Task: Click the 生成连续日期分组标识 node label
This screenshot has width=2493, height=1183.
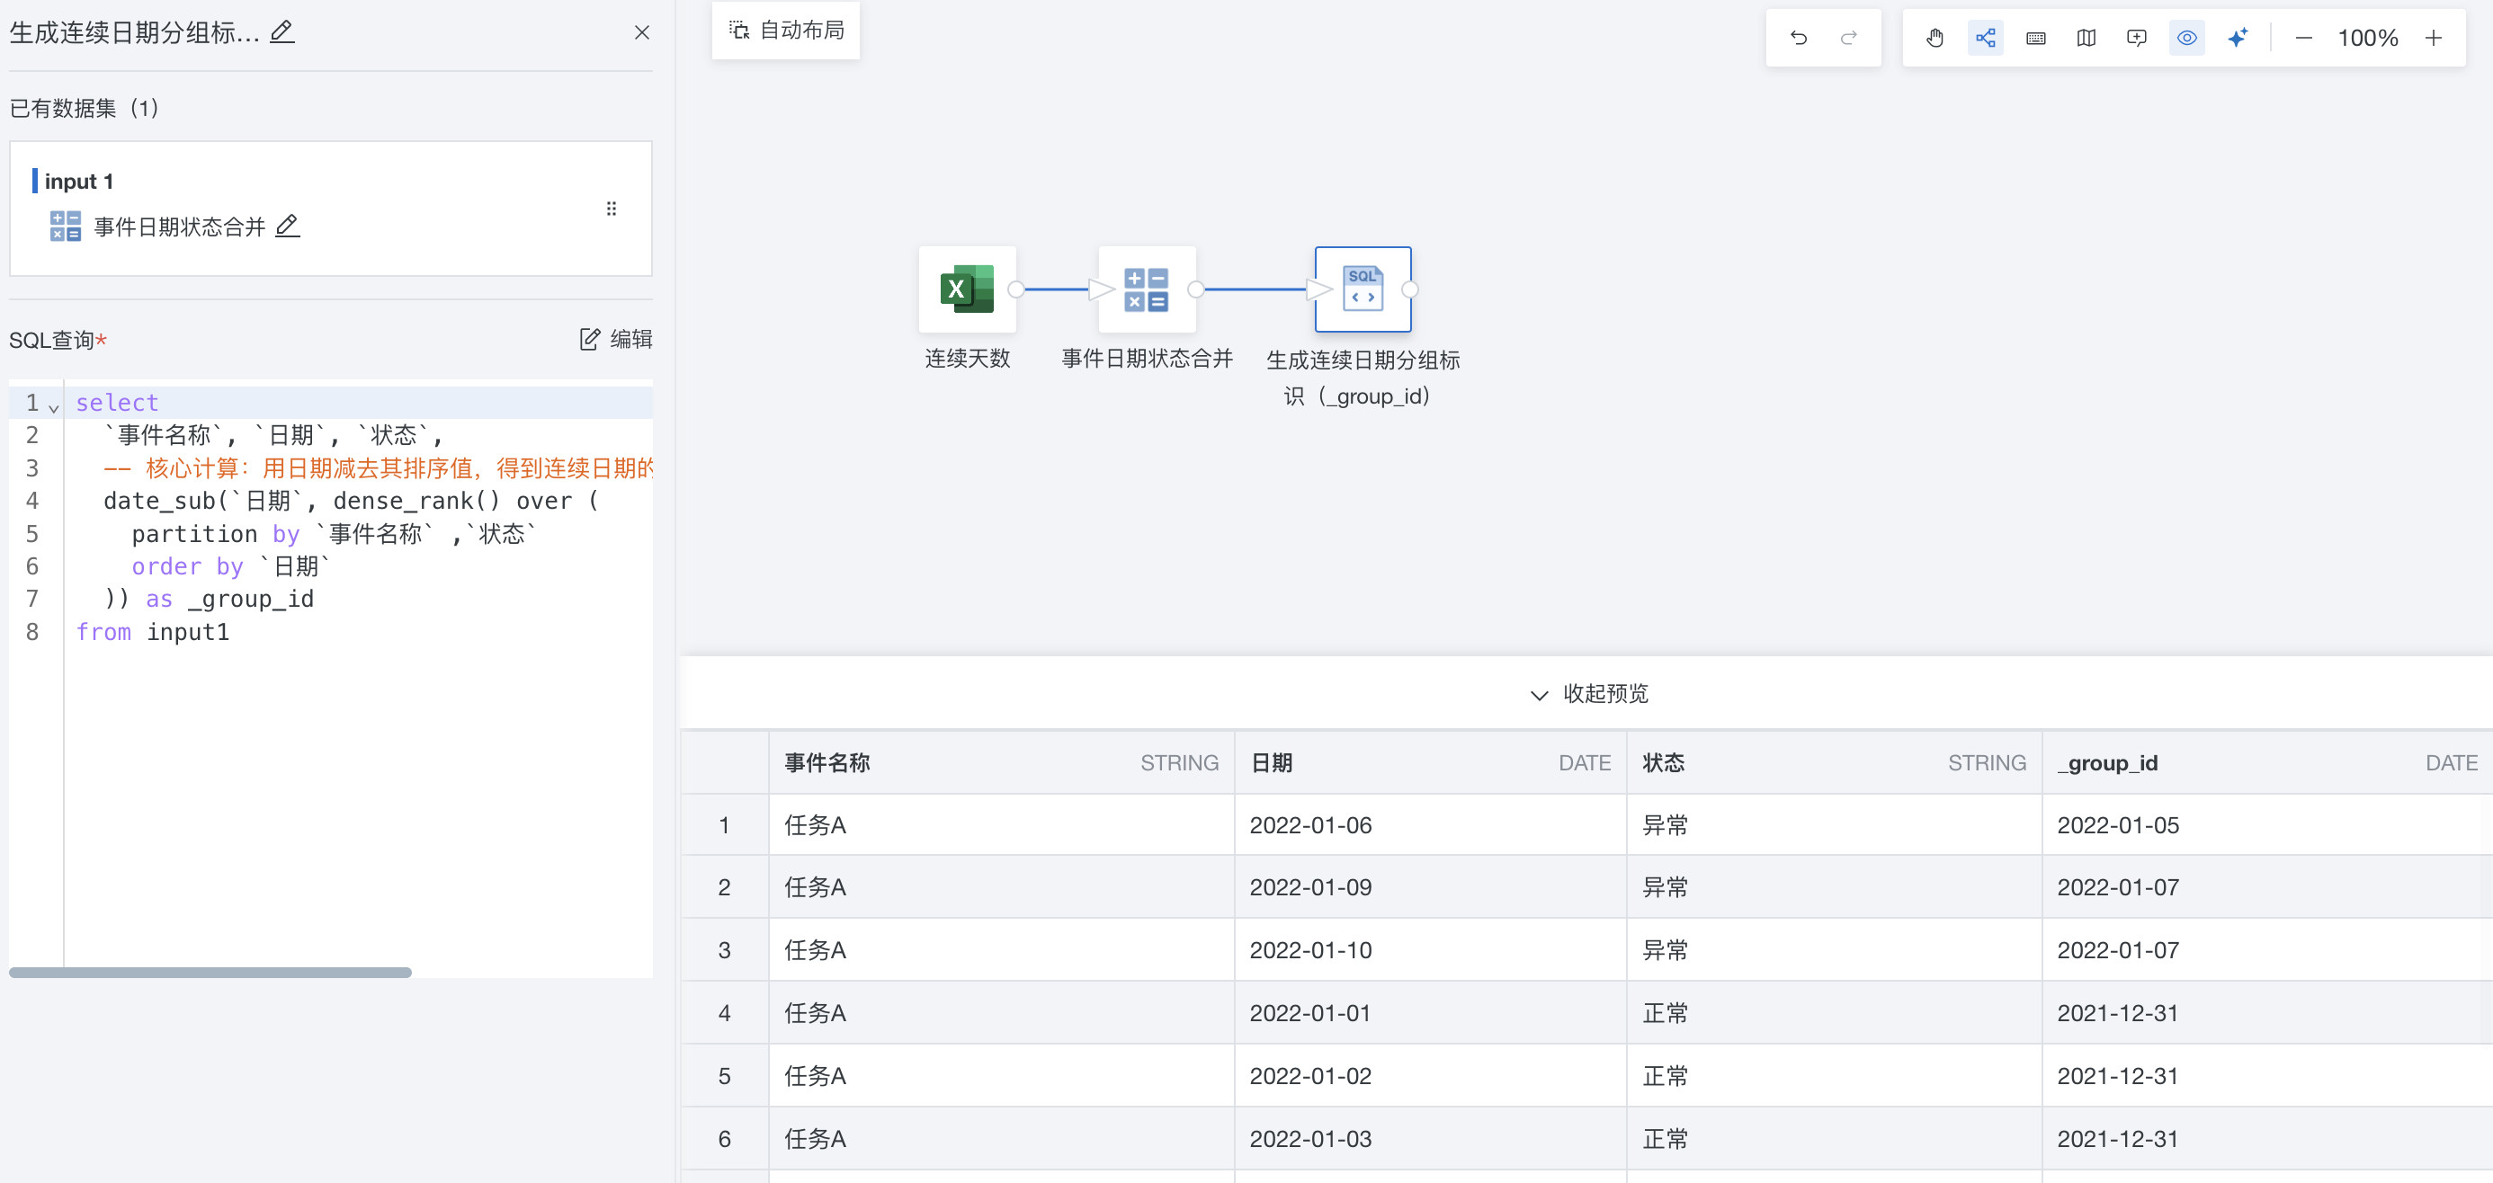Action: coord(1363,378)
